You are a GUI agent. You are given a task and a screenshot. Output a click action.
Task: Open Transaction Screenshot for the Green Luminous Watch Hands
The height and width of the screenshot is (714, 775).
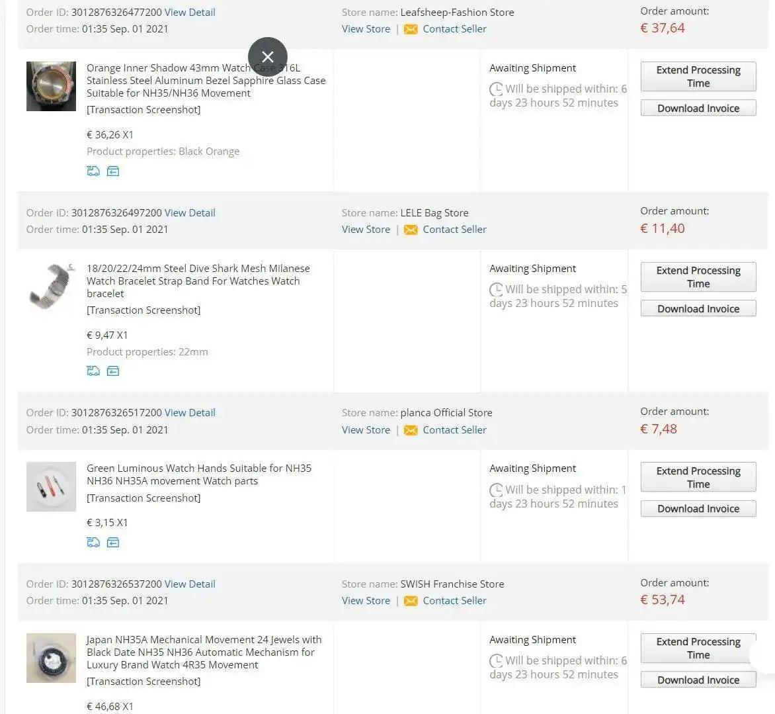pos(143,498)
